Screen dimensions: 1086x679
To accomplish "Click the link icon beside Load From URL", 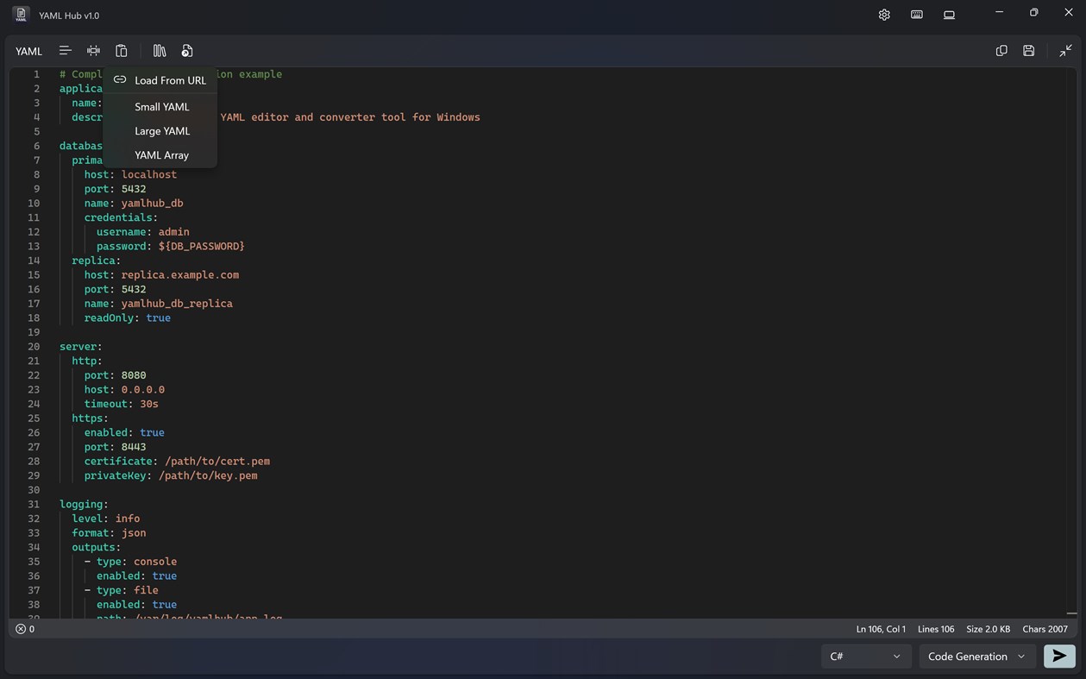I will (120, 79).
